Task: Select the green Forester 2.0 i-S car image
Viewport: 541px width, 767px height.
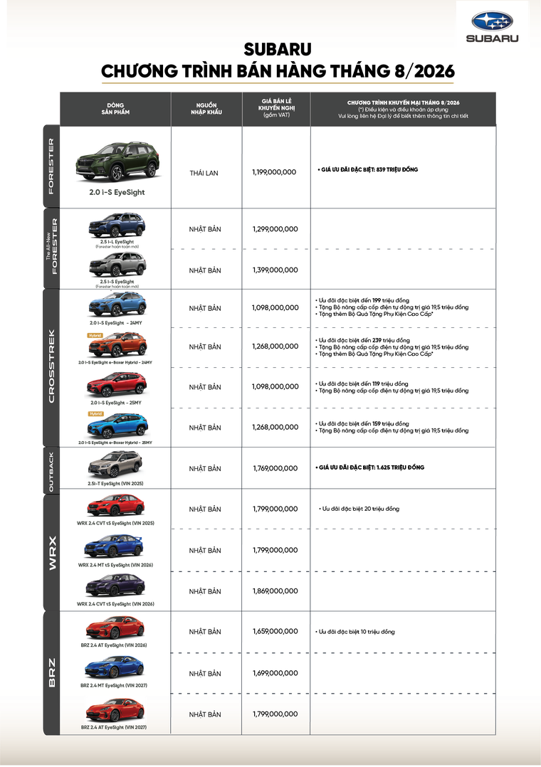Action: tap(117, 162)
